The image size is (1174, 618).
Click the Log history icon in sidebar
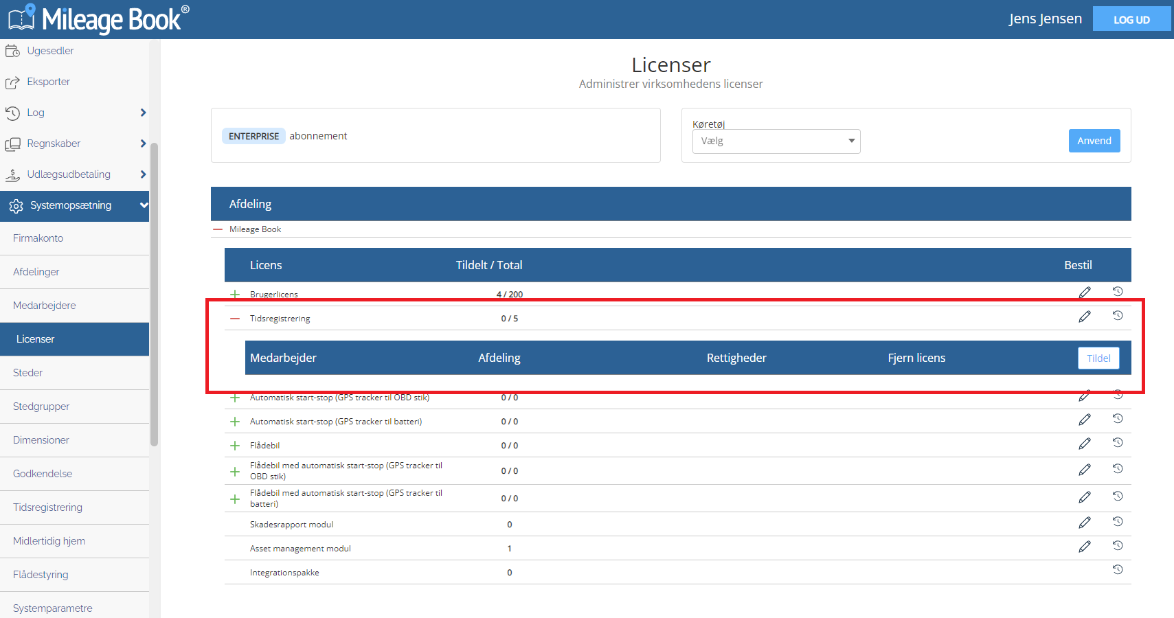[x=12, y=113]
